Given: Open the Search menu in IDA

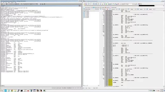Looking at the screenshot, I should pyautogui.click(x=91, y=2).
